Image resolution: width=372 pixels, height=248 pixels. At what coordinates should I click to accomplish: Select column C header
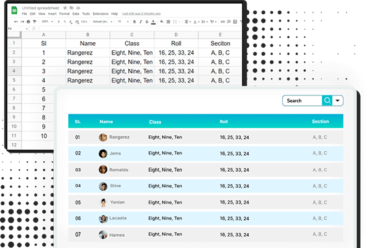click(131, 35)
